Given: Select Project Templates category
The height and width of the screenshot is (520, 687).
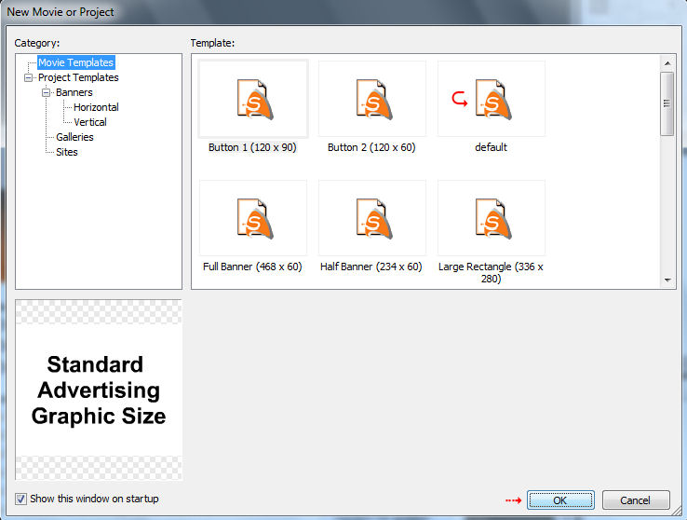Looking at the screenshot, I should tap(78, 77).
